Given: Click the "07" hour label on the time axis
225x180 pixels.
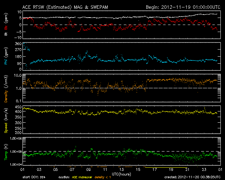Looking at the screenshot, I should (x=72, y=169).
